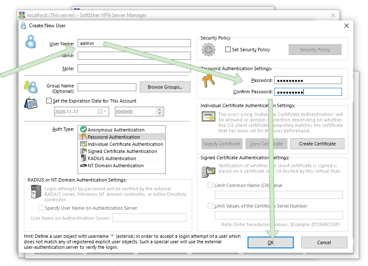Image resolution: width=368 pixels, height=266 pixels.
Task: Click the Confirm Password input field
Action: tap(308, 92)
